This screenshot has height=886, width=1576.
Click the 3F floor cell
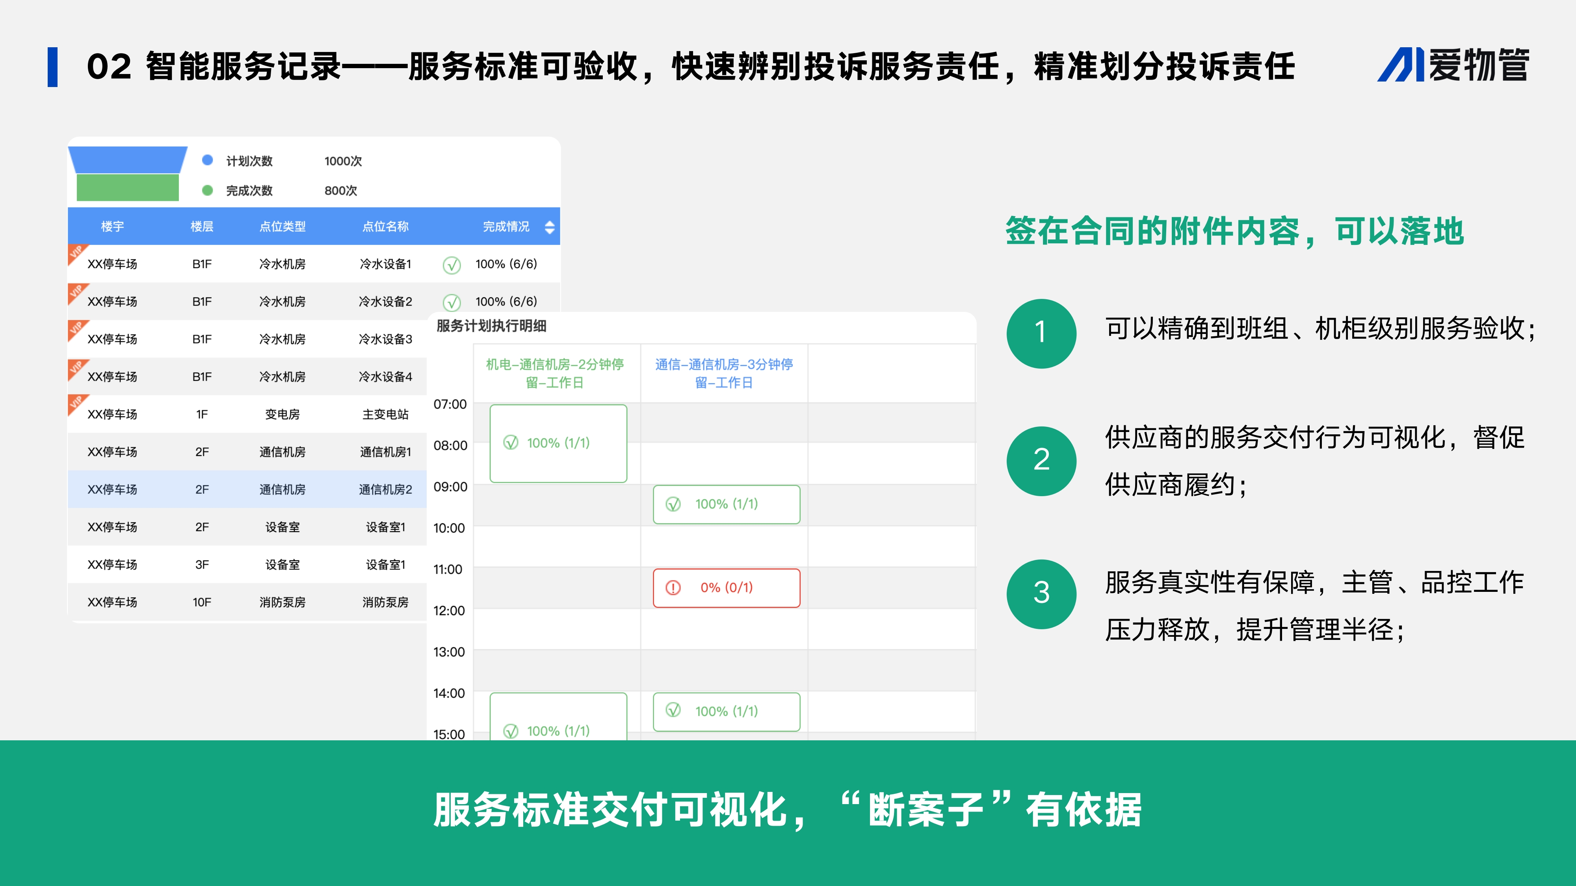click(x=202, y=565)
